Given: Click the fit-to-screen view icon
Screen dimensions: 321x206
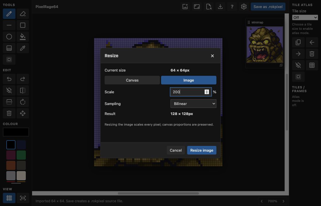Looking at the screenshot, I should [x=23, y=198].
